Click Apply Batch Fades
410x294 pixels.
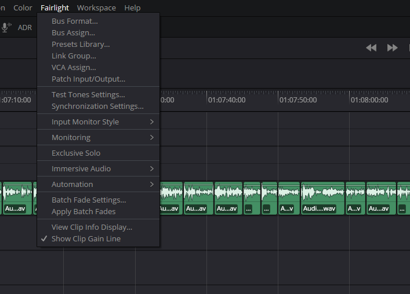pyautogui.click(x=99, y=212)
